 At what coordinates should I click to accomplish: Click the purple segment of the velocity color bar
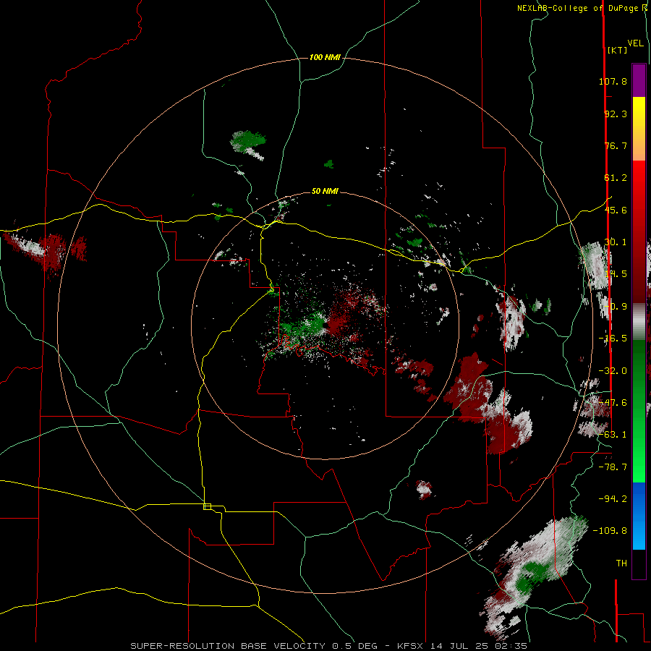click(639, 80)
